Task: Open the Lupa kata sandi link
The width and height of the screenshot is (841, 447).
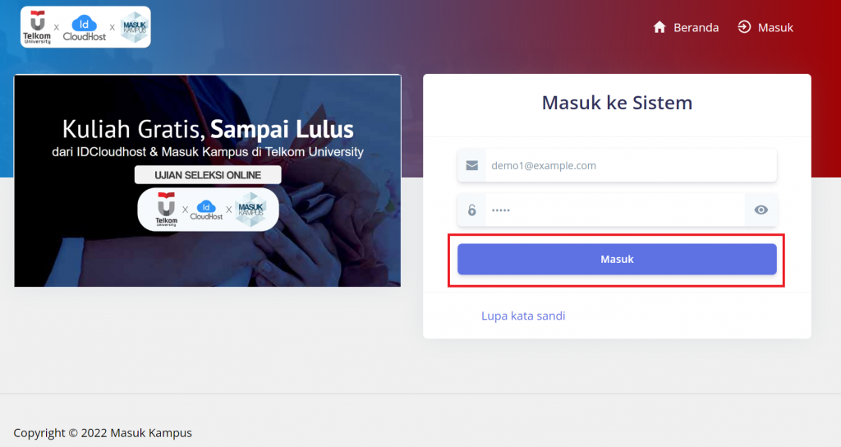Action: (523, 316)
